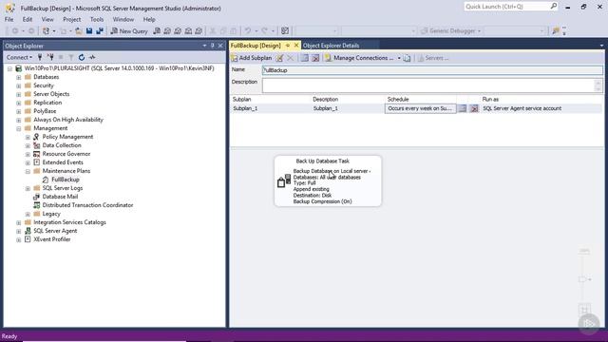Viewport: 608px width, 342px height.
Task: Open Manage Connections
Action: click(x=359, y=58)
